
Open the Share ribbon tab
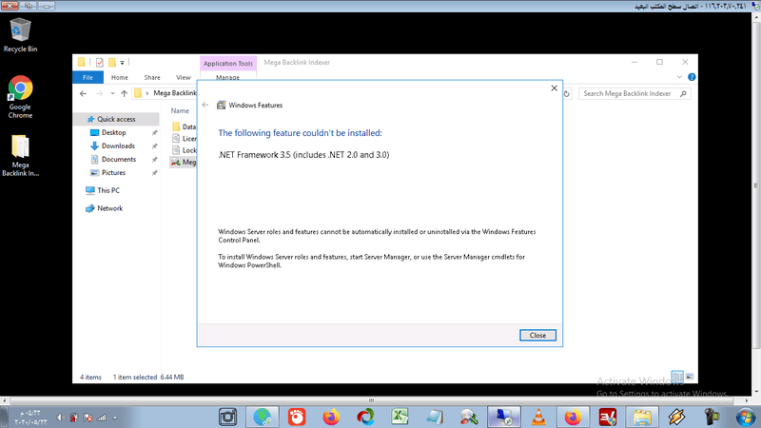click(x=152, y=77)
